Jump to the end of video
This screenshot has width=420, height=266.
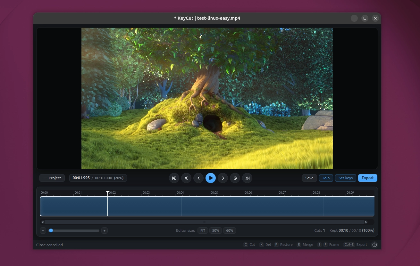click(x=247, y=178)
